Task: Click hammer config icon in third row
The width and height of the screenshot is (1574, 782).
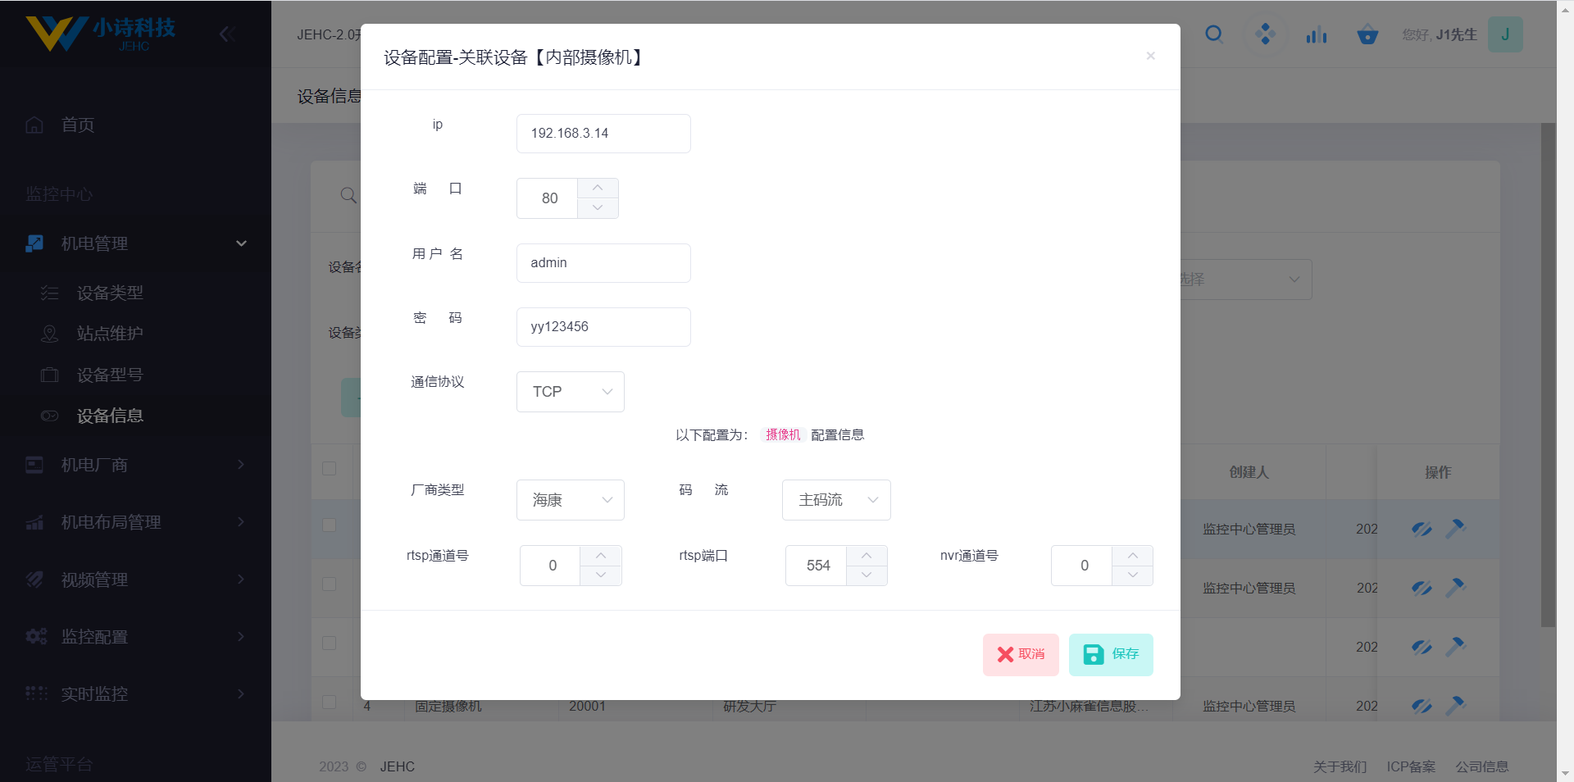Action: click(1455, 647)
